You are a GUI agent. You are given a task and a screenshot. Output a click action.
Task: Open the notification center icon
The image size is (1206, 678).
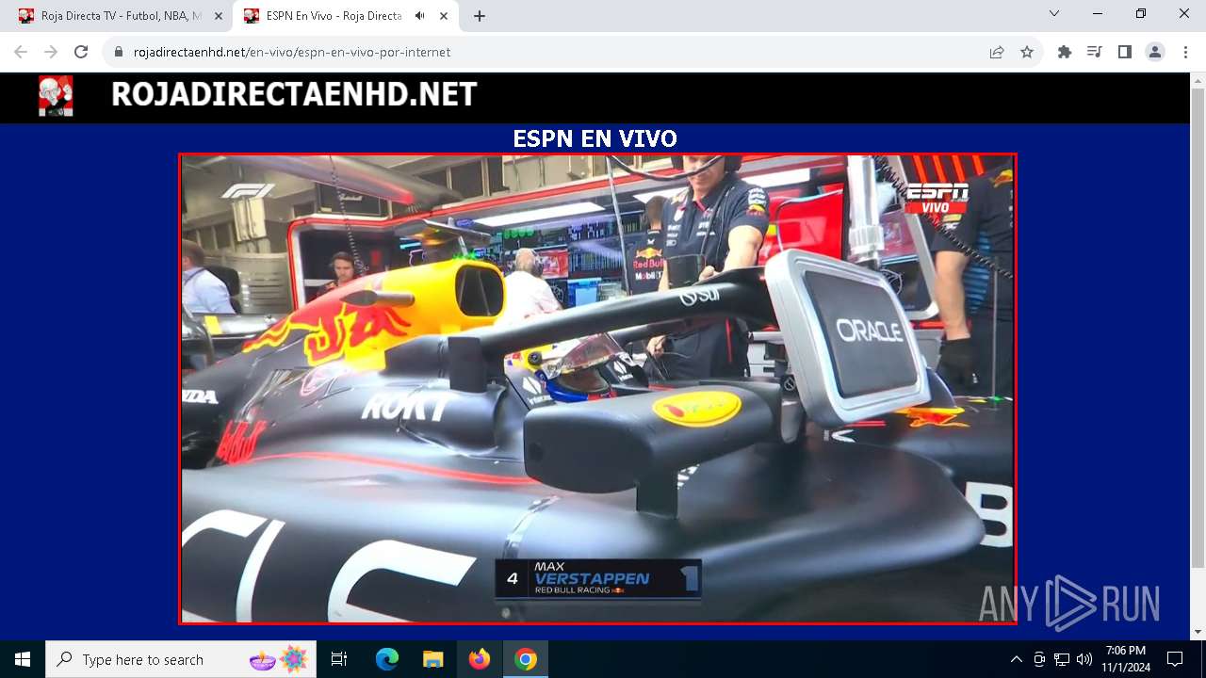[1175, 659]
